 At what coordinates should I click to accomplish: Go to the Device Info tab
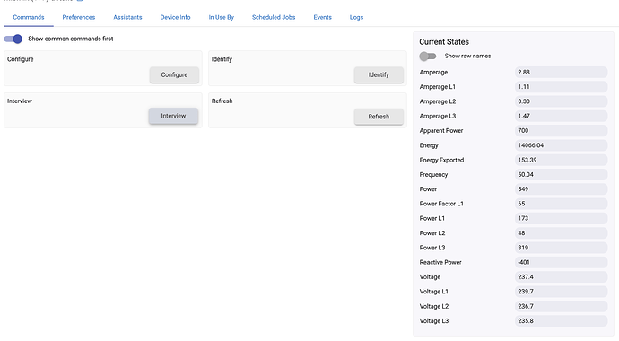pyautogui.click(x=175, y=17)
